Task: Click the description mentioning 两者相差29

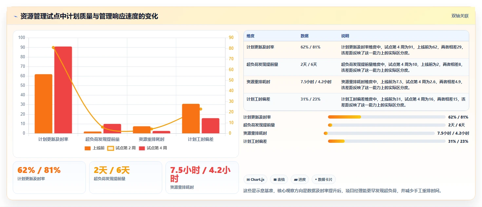Action: (x=403, y=50)
